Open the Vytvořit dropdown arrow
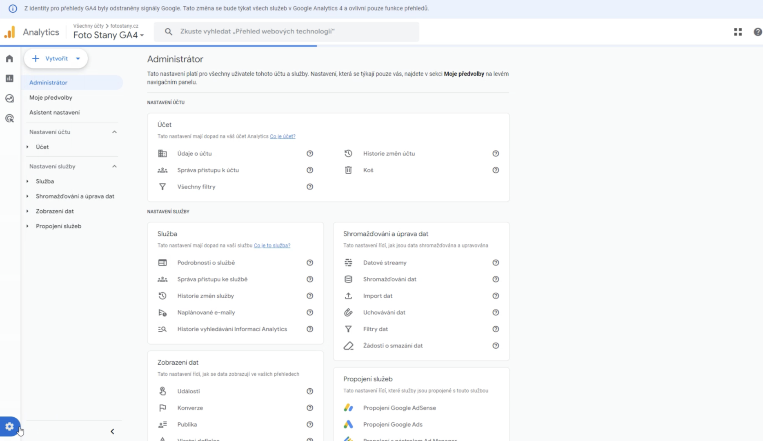Screen dimensions: 763x441 [x=78, y=58]
